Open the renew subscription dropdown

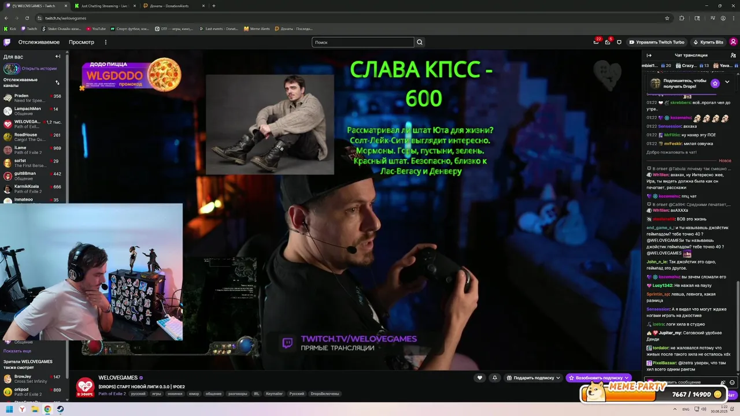click(x=598, y=378)
